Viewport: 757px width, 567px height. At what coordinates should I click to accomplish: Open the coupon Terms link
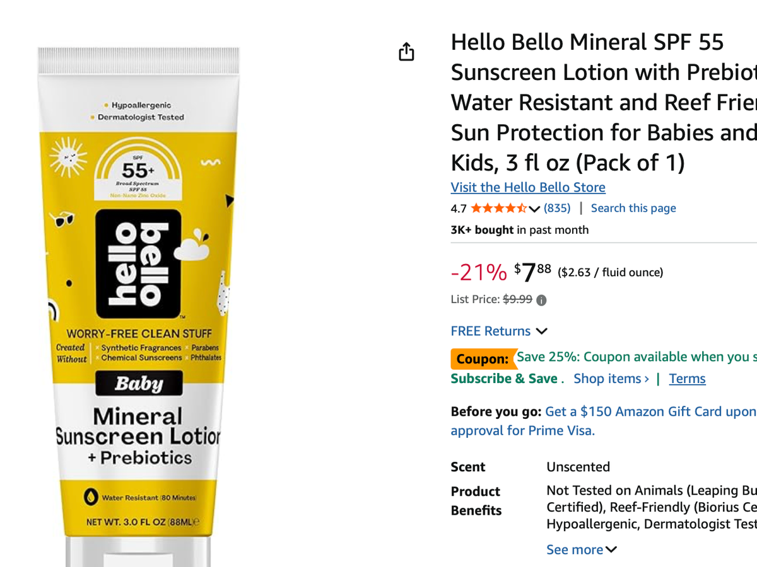pos(687,379)
